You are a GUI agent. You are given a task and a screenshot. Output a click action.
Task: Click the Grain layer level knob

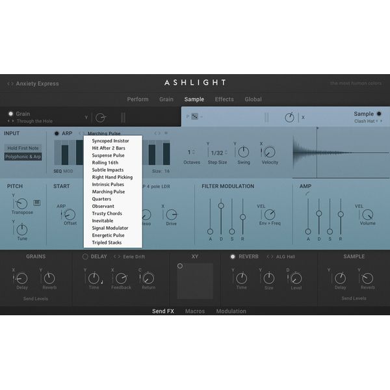pyautogui.click(x=101, y=118)
